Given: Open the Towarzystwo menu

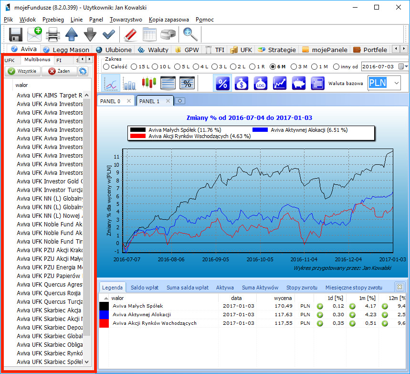Looking at the screenshot, I should [x=126, y=20].
